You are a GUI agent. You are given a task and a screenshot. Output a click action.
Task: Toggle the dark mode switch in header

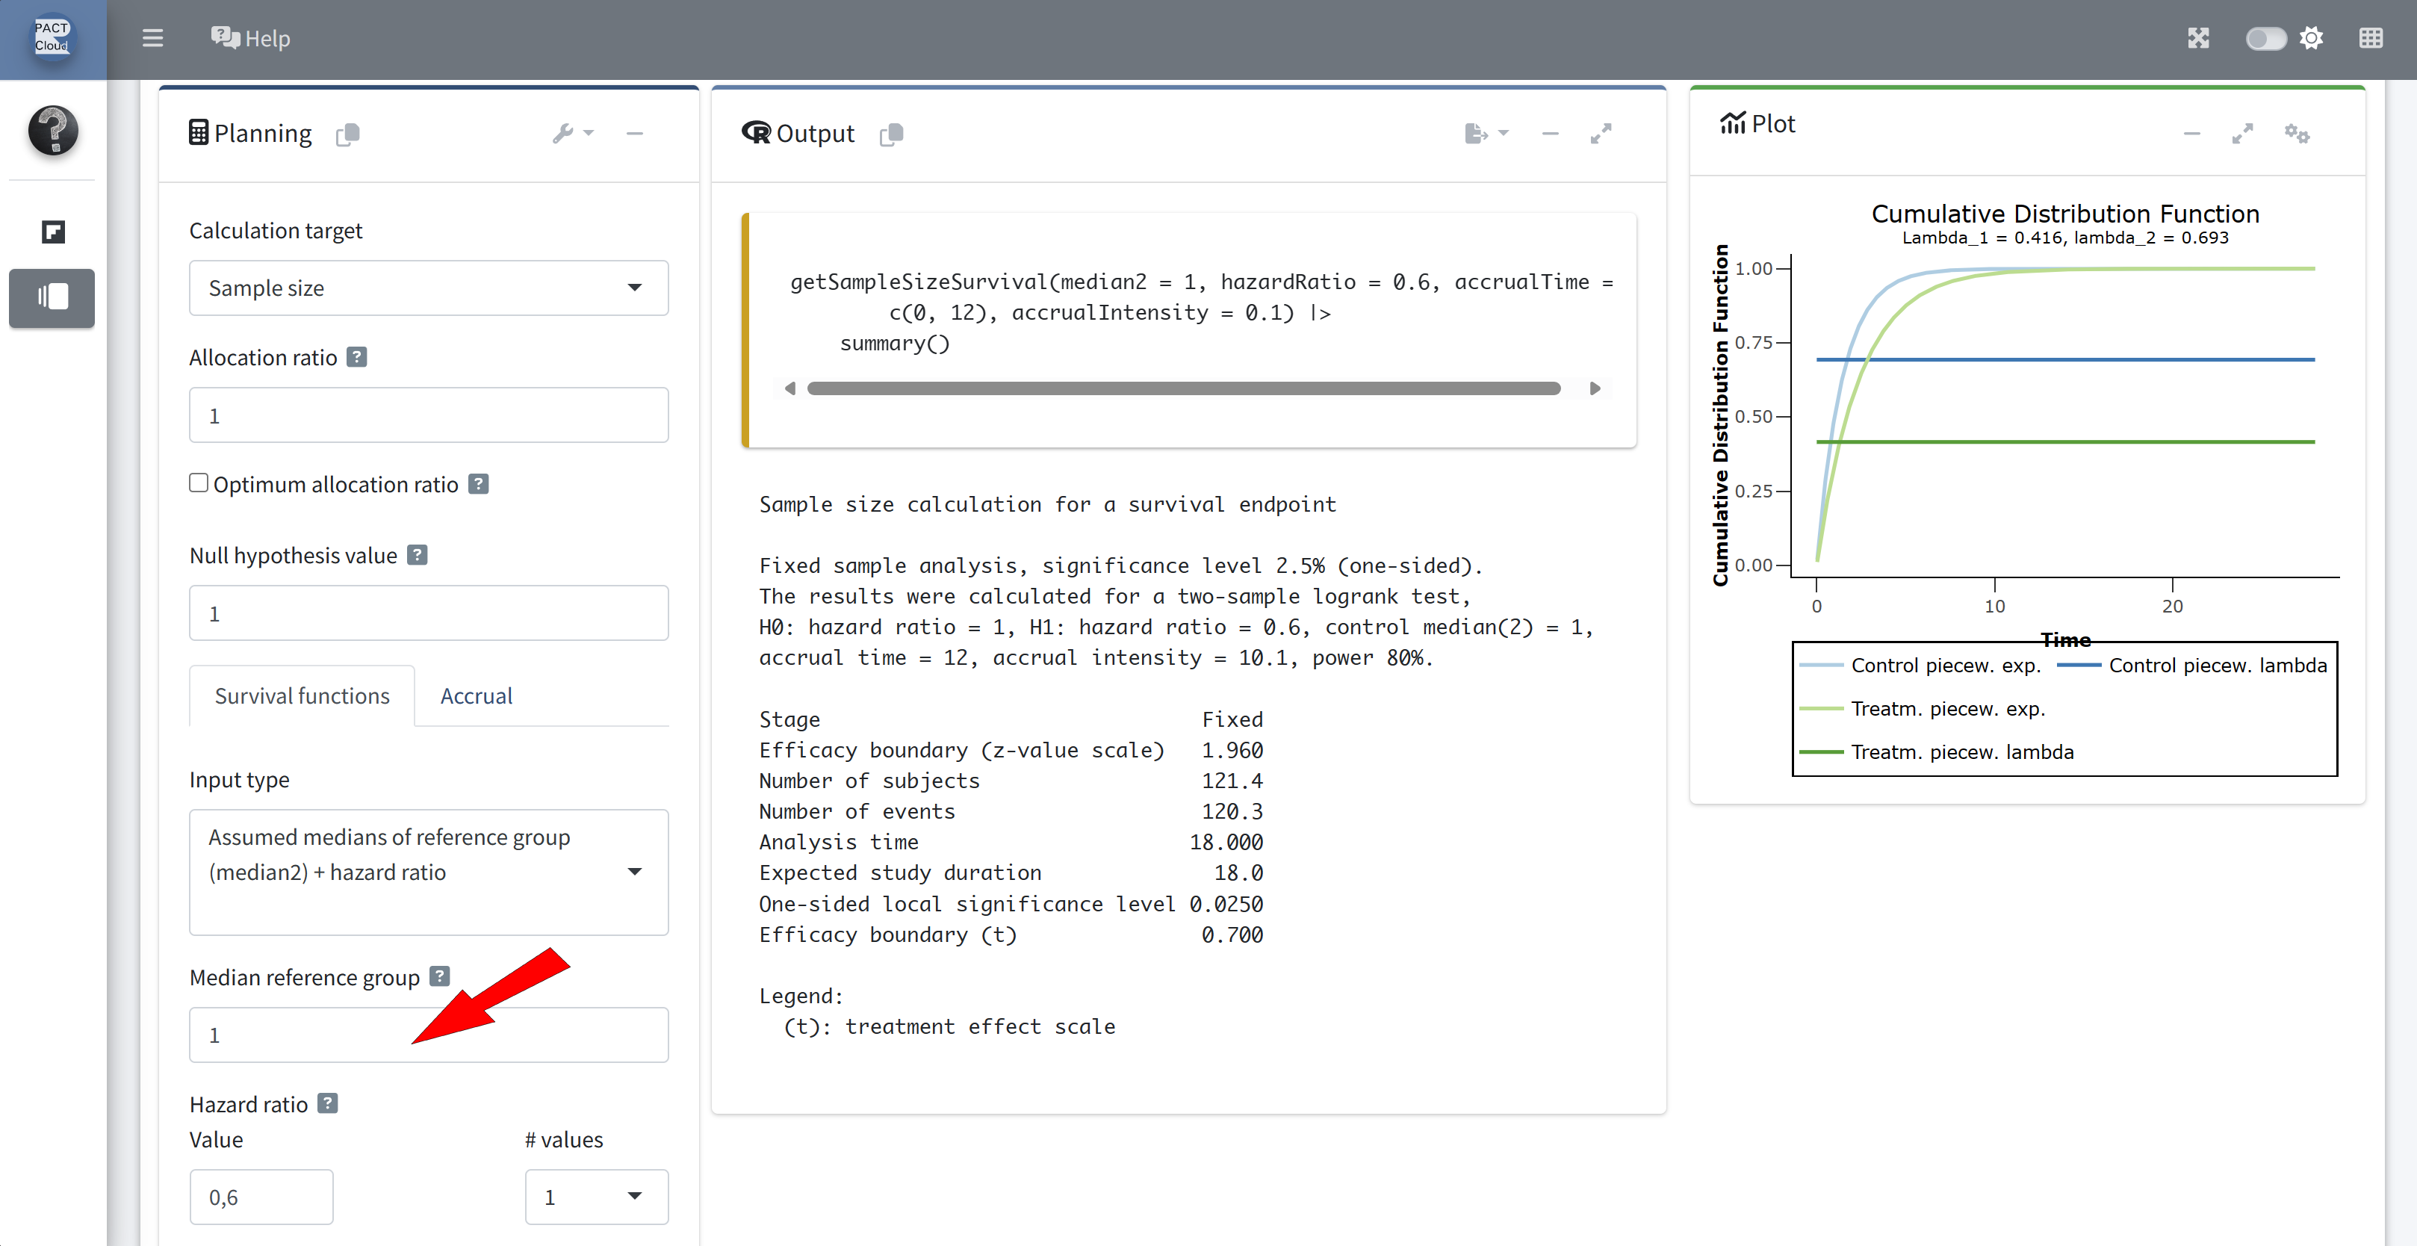(2265, 38)
